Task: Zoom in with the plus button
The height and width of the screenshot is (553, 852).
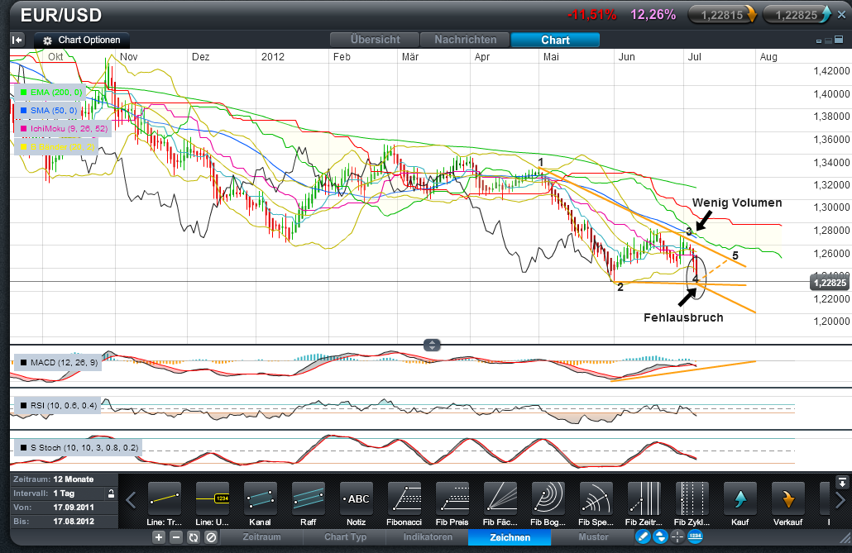Action: [158, 537]
